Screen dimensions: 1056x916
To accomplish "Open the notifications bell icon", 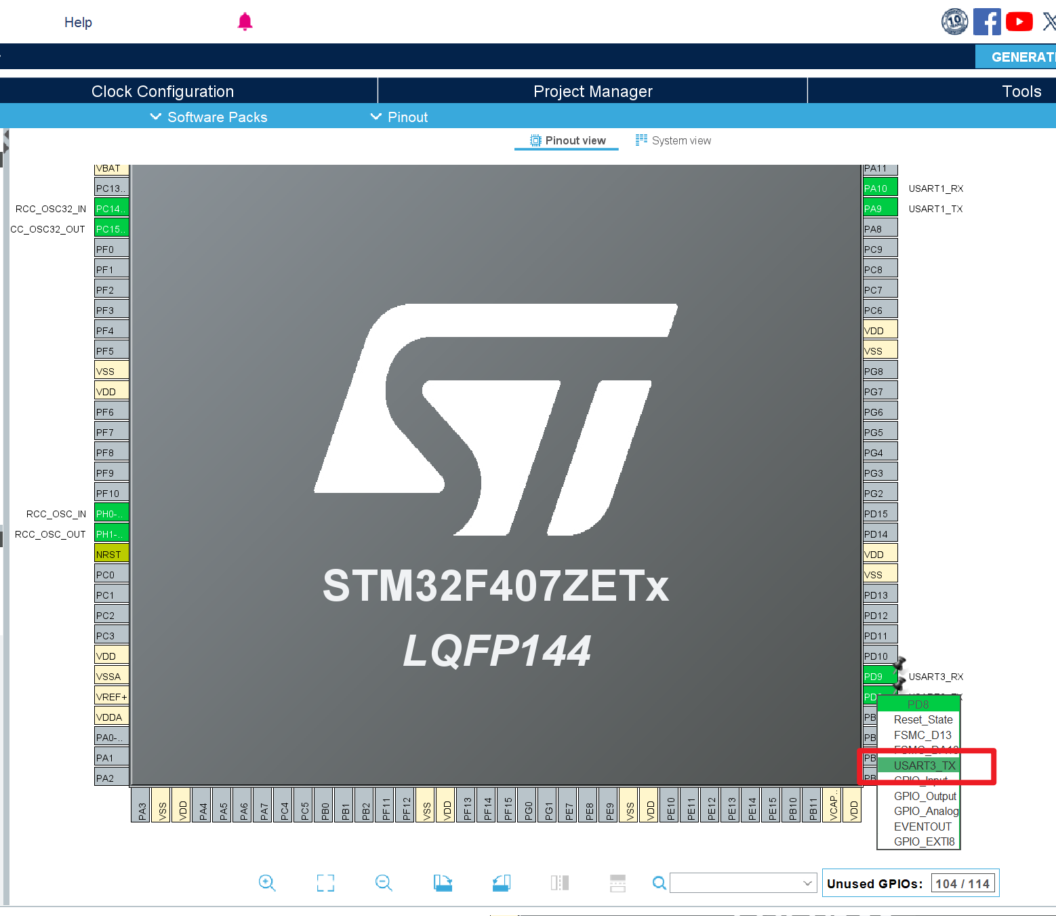I will click(245, 22).
